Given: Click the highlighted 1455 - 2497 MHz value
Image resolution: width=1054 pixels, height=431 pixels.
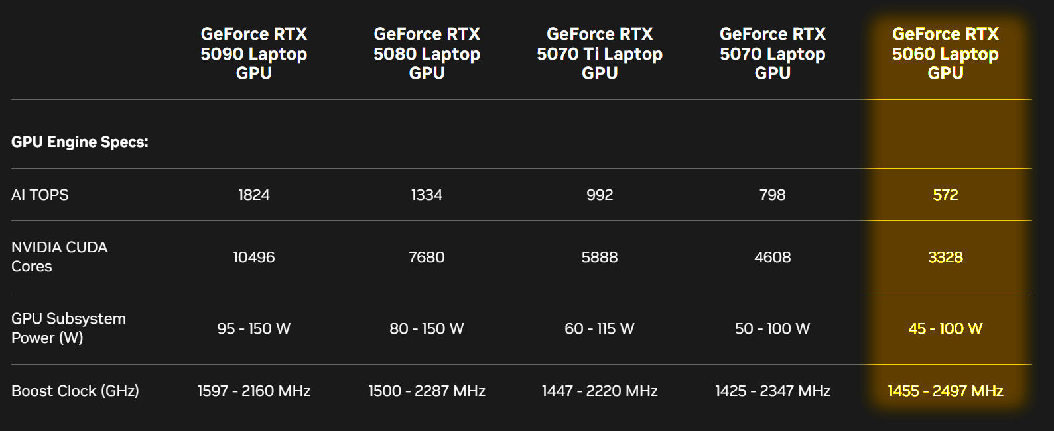Looking at the screenshot, I should 945,391.
